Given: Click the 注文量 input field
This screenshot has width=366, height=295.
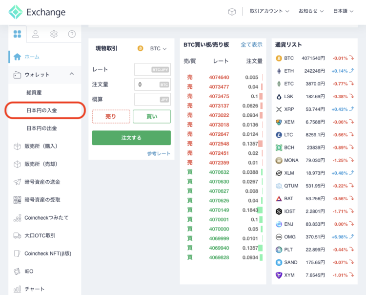Looking at the screenshot, I should 152,84.
